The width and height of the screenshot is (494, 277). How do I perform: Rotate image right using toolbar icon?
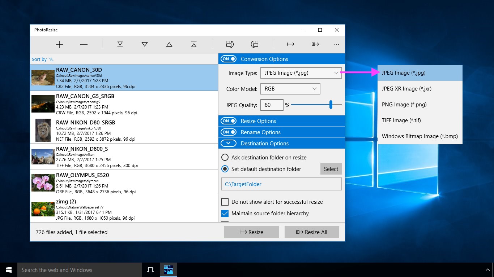255,44
